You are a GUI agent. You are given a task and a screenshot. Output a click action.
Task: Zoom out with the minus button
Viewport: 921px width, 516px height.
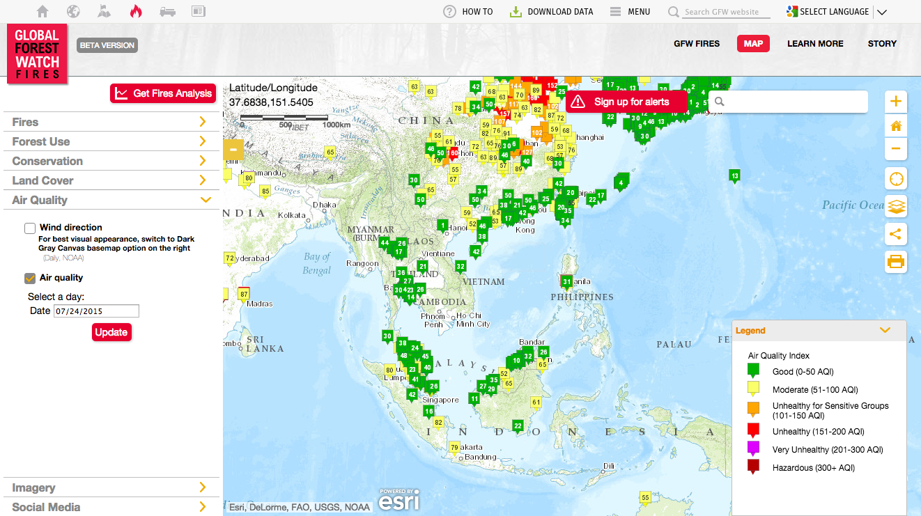pos(895,148)
